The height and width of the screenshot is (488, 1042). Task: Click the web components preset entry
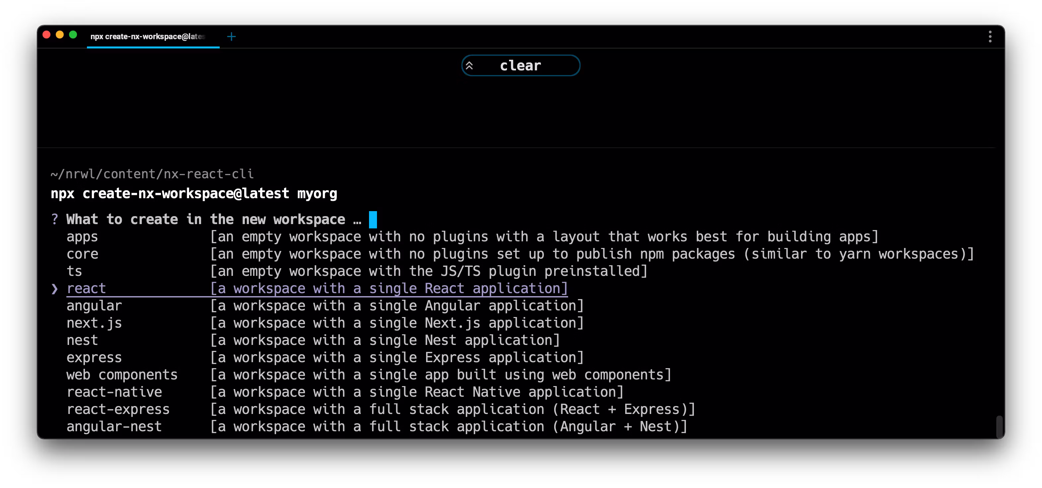click(122, 375)
